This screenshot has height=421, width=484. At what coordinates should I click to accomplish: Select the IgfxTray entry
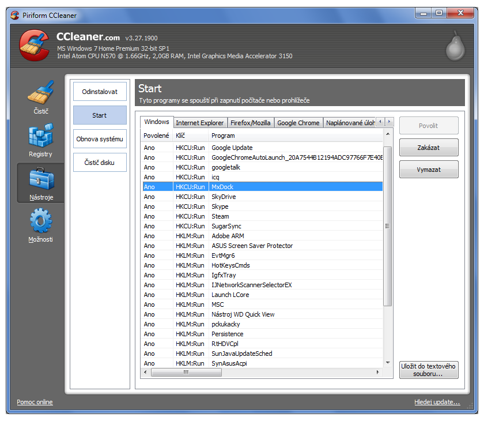coord(262,275)
